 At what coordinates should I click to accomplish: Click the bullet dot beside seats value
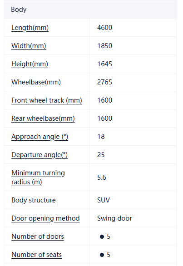point(102,255)
